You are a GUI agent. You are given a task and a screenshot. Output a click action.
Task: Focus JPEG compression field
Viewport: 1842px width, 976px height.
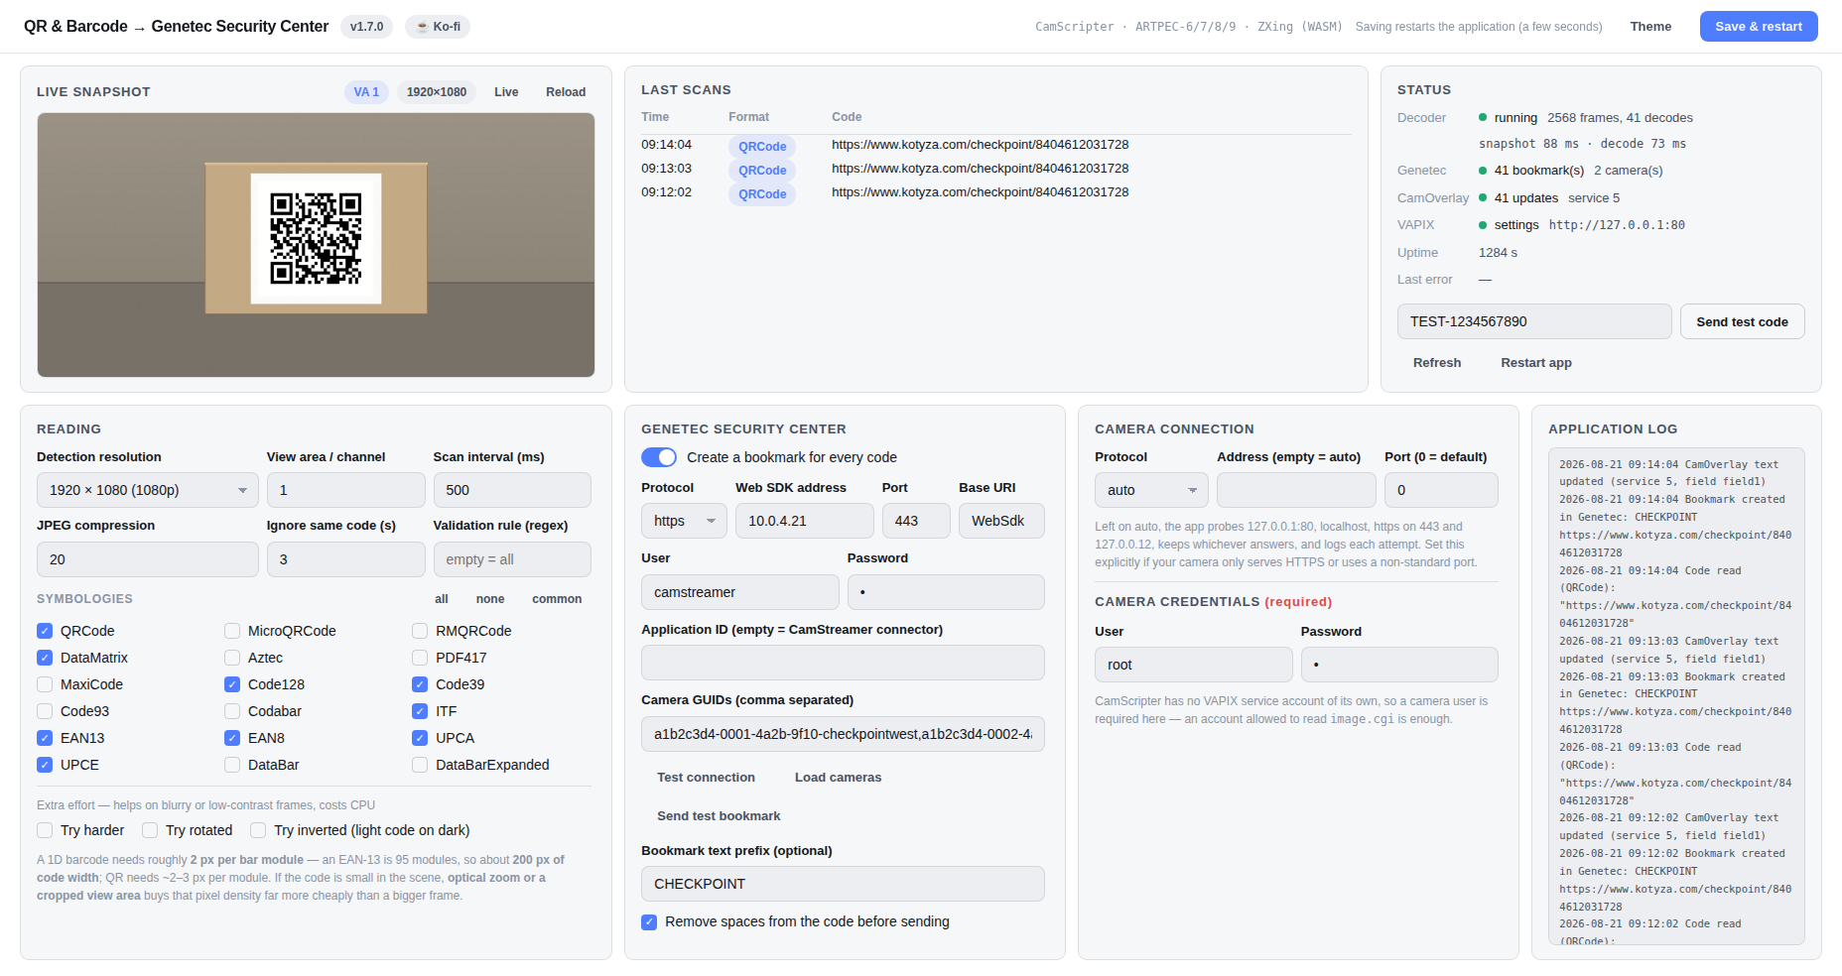coord(148,559)
